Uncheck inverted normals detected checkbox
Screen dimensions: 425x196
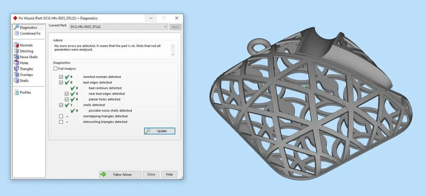point(61,77)
